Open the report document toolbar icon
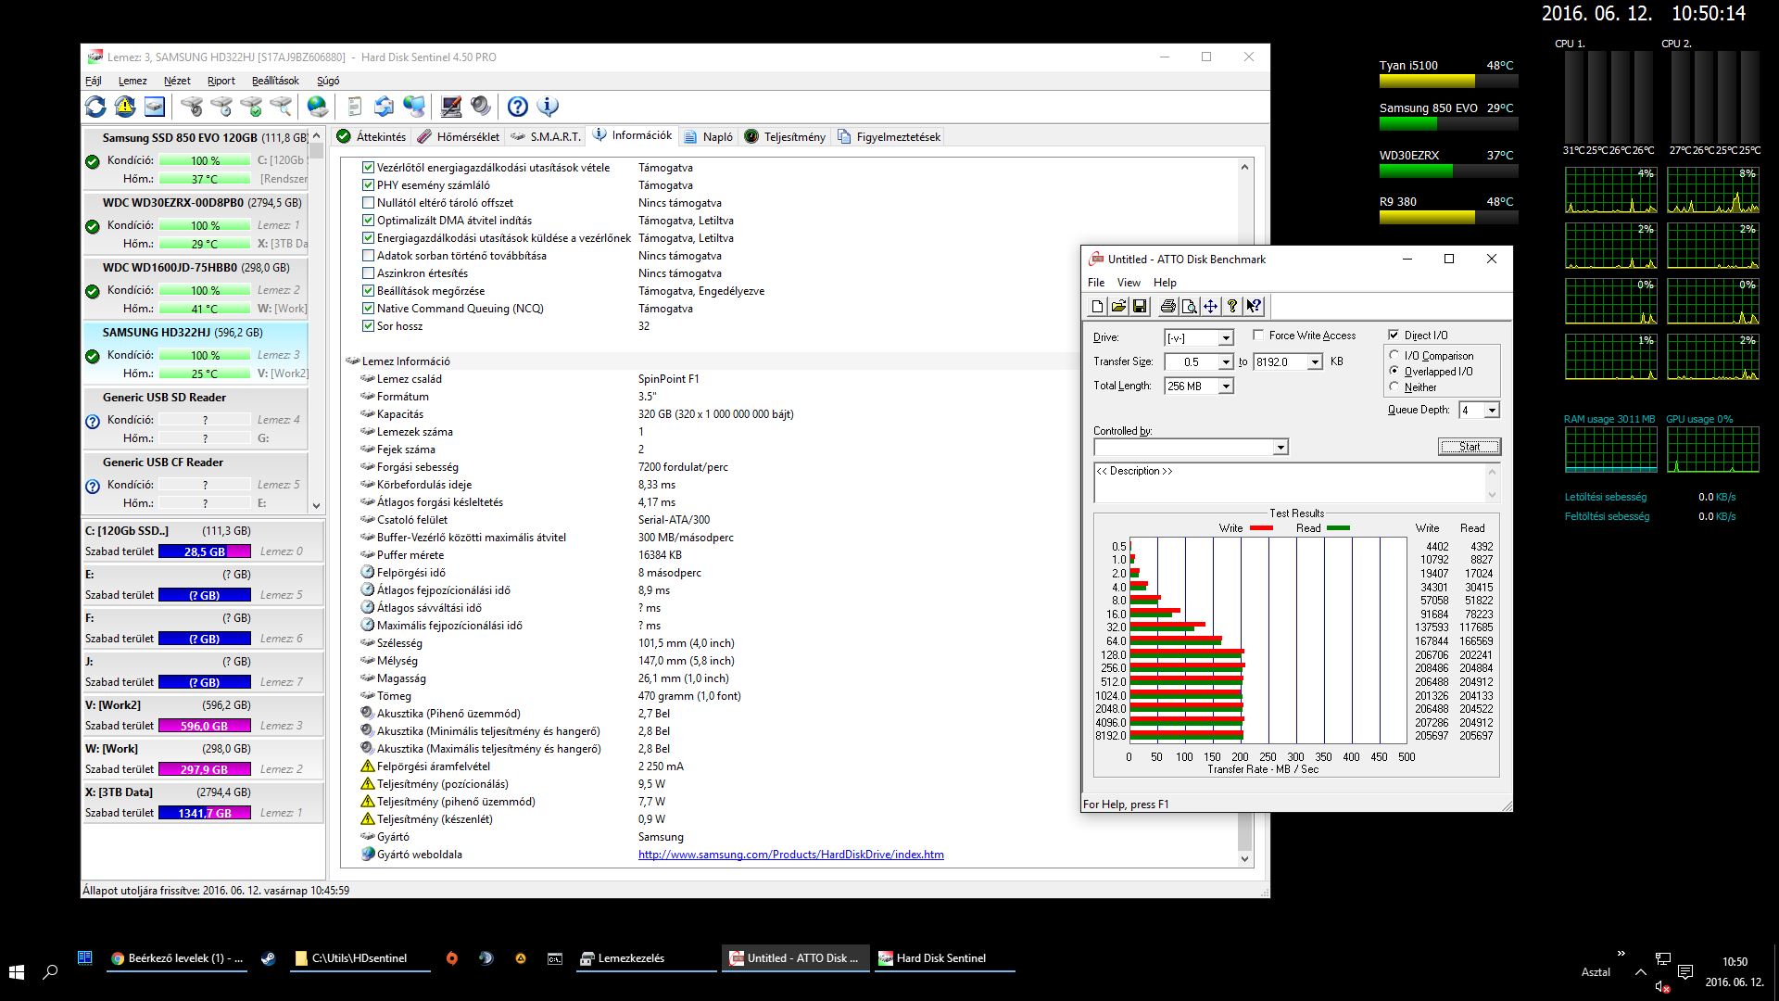 point(355,107)
